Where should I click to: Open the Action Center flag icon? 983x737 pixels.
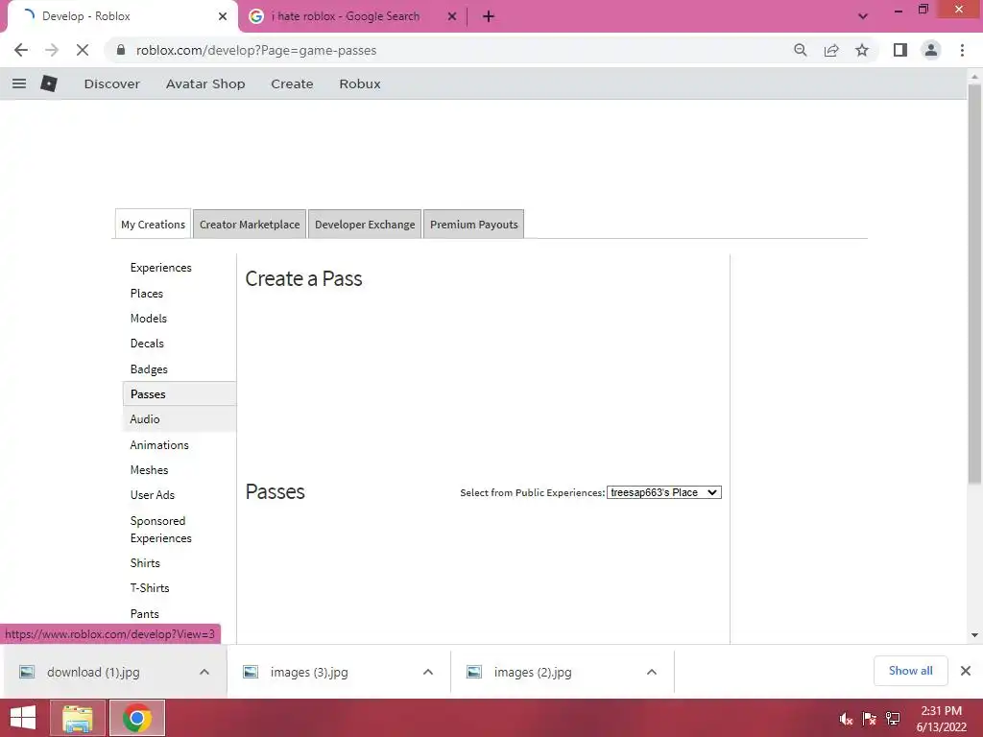(870, 718)
